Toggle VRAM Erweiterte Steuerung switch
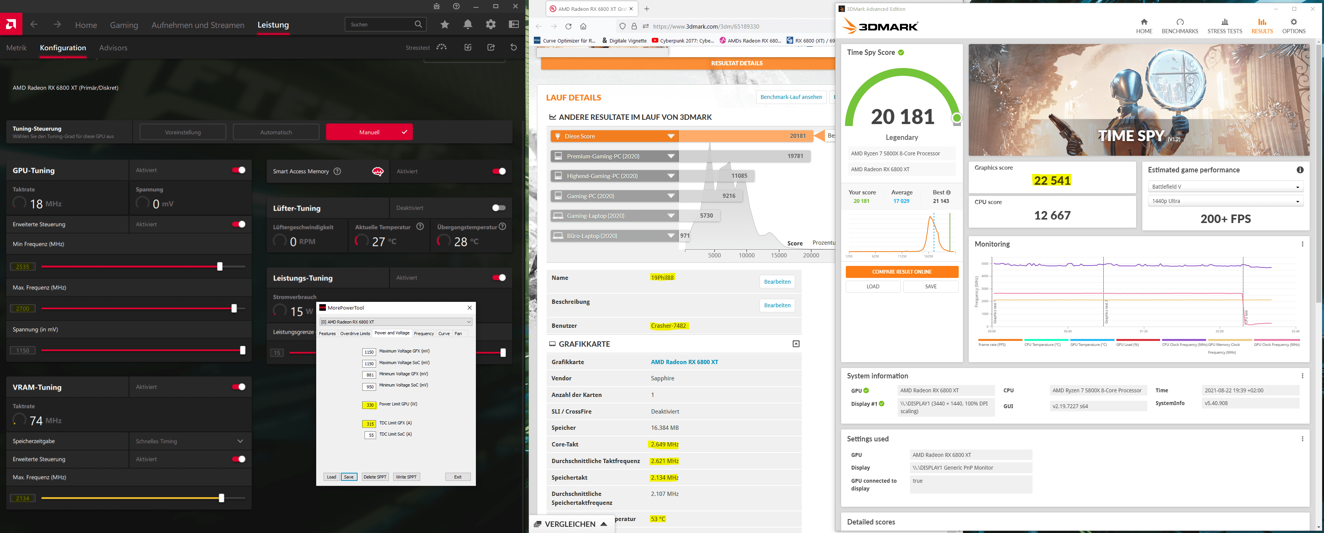This screenshot has width=1324, height=533. tap(239, 459)
